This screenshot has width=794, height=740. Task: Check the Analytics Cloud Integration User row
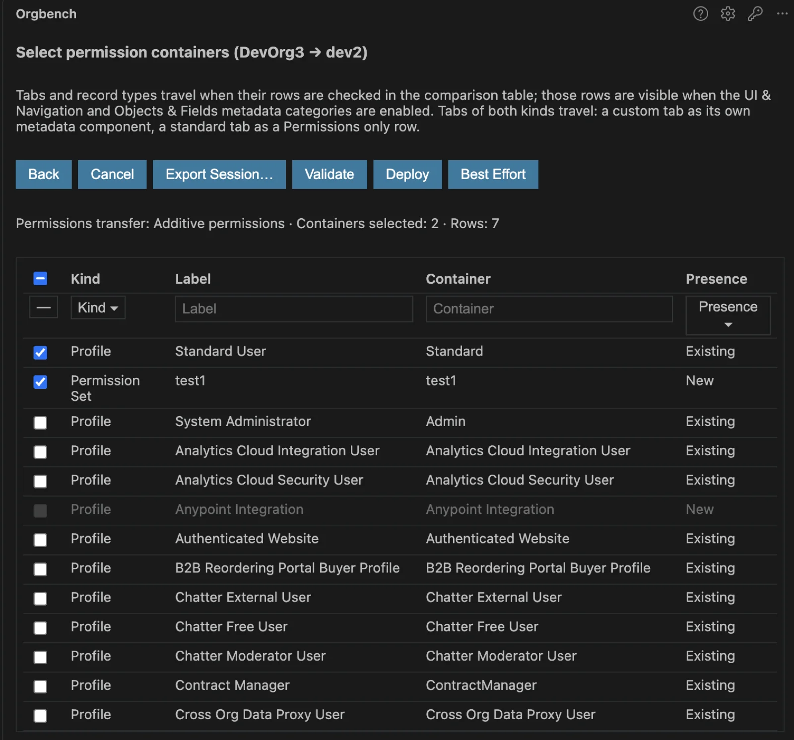click(40, 452)
